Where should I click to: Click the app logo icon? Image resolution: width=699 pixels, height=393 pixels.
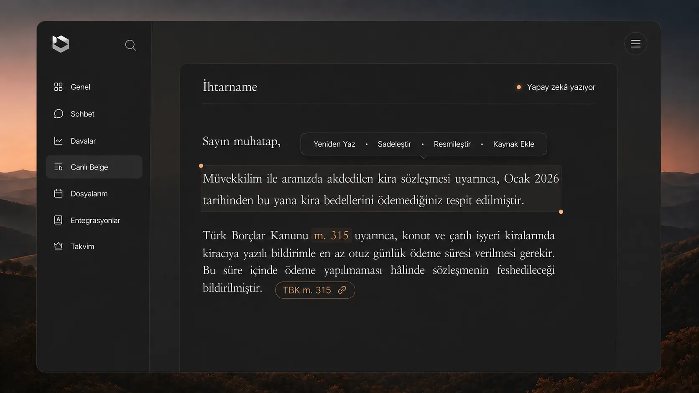(61, 44)
